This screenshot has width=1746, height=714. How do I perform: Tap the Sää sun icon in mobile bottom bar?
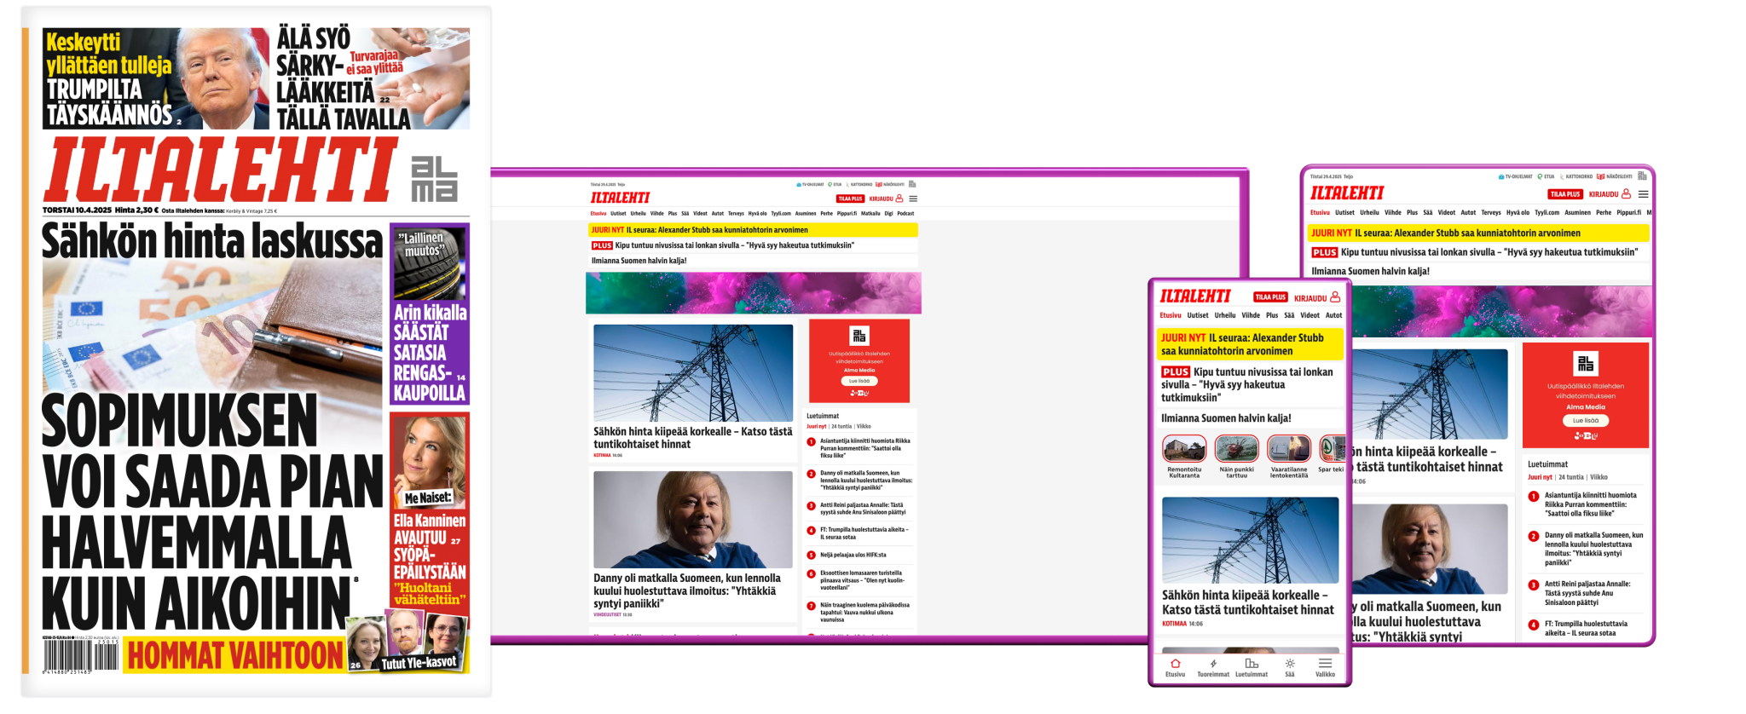[1290, 665]
